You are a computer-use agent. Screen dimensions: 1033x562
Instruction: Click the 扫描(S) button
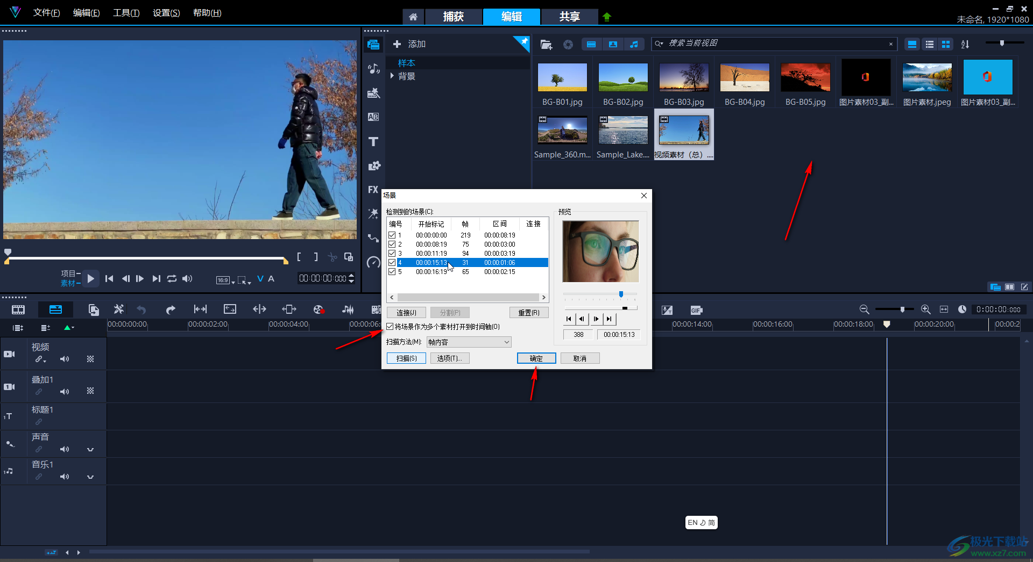point(406,358)
